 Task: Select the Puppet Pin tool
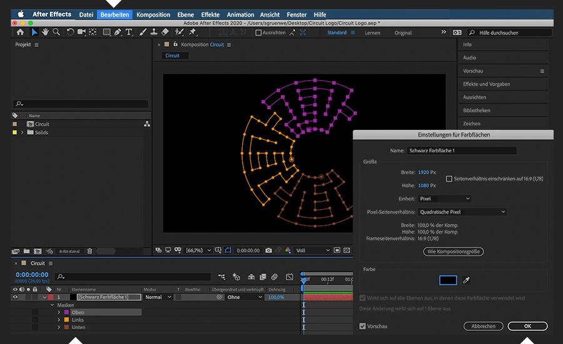192,32
